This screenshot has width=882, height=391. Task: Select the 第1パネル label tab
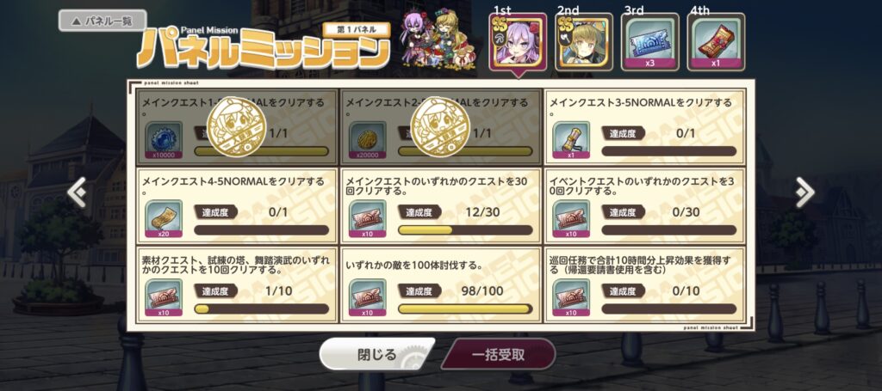(x=356, y=30)
